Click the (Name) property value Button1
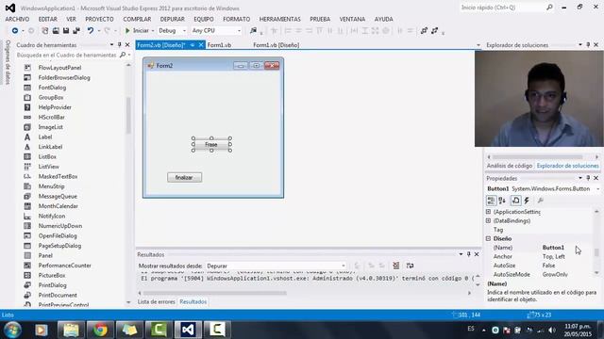The width and height of the screenshot is (604, 339). [x=553, y=248]
